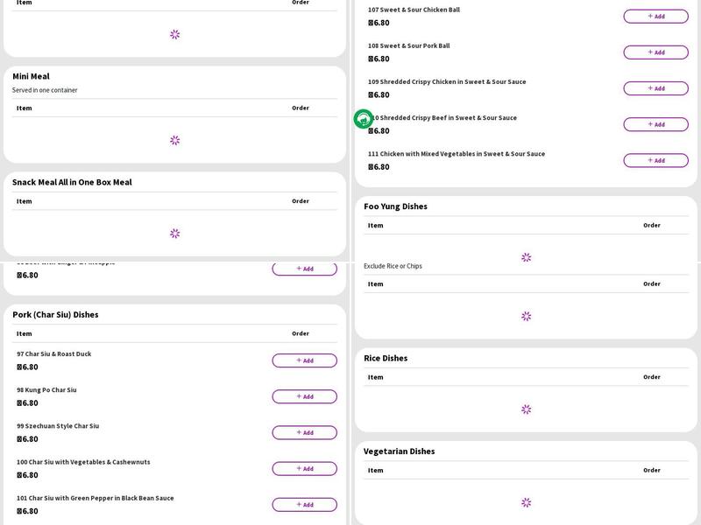Image resolution: width=701 pixels, height=525 pixels.
Task: Add 98 Kung Po Char Siu
Action: [304, 396]
